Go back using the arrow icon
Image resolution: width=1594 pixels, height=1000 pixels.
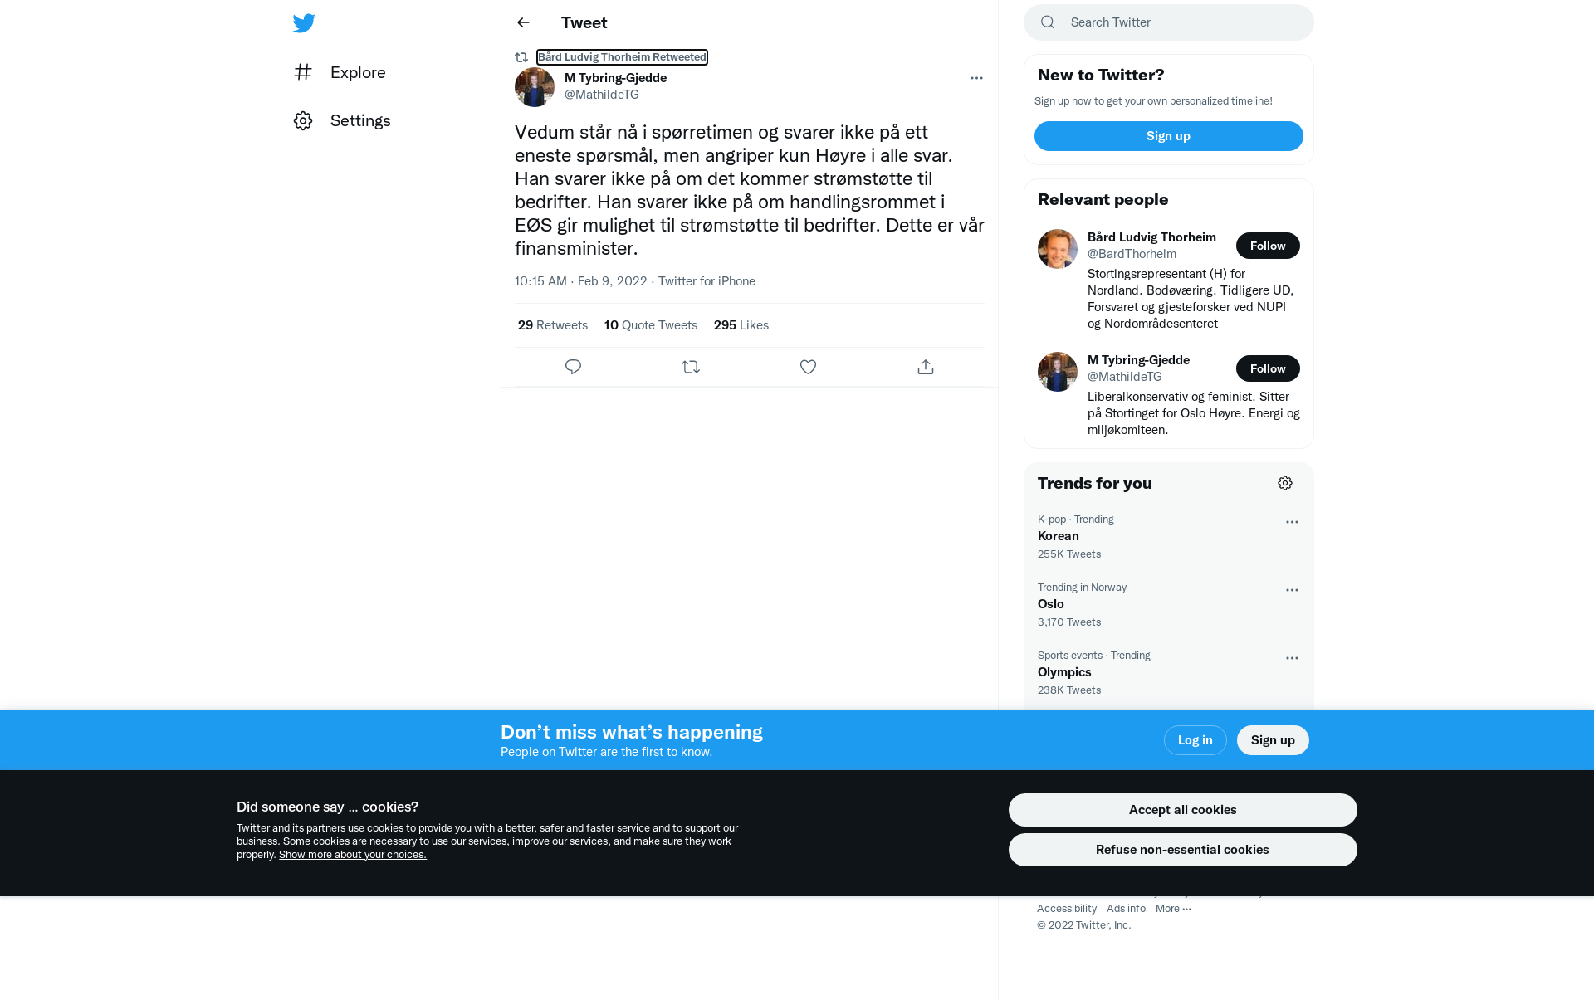523,22
